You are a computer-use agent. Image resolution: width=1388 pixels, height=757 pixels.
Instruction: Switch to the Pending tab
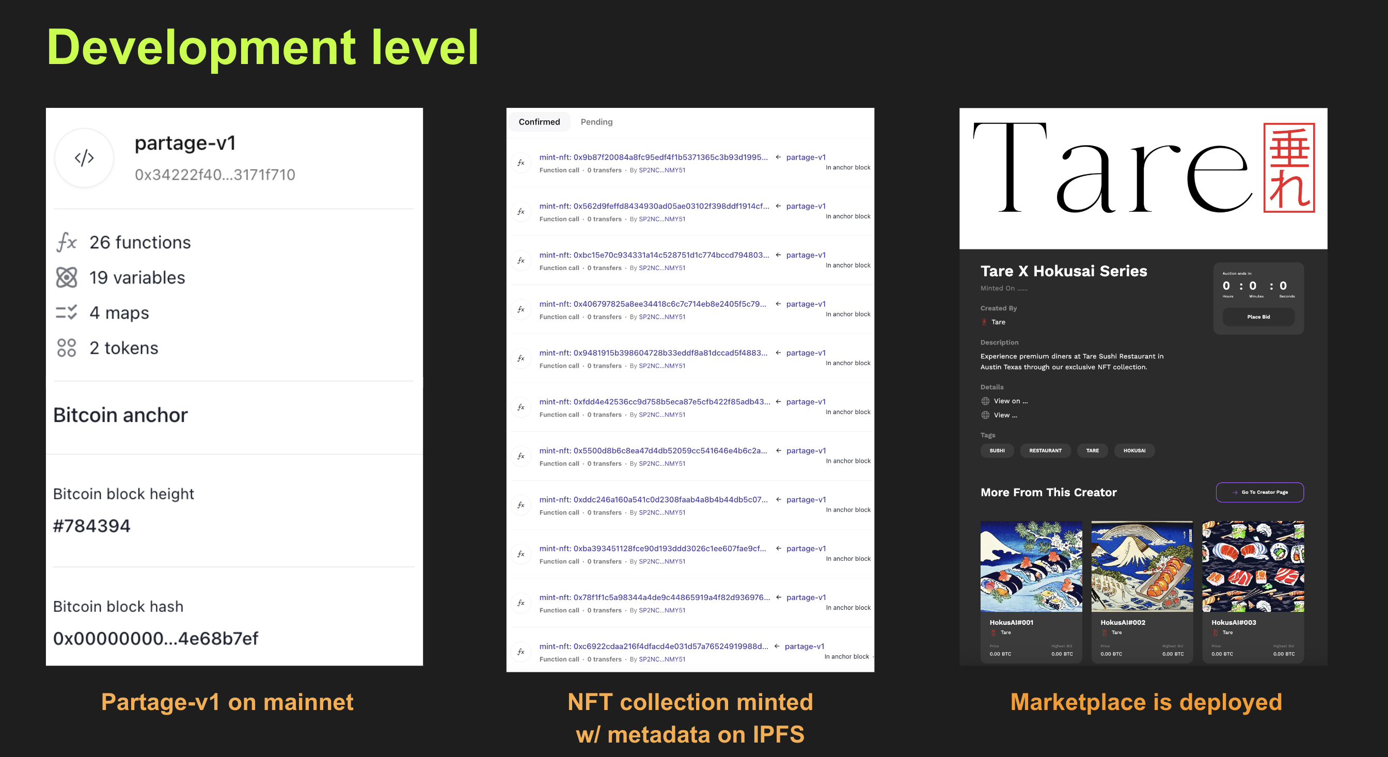coord(596,122)
